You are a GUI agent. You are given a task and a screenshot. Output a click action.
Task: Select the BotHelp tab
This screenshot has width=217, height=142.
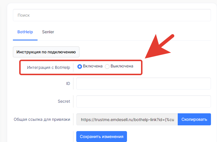tap(25, 32)
